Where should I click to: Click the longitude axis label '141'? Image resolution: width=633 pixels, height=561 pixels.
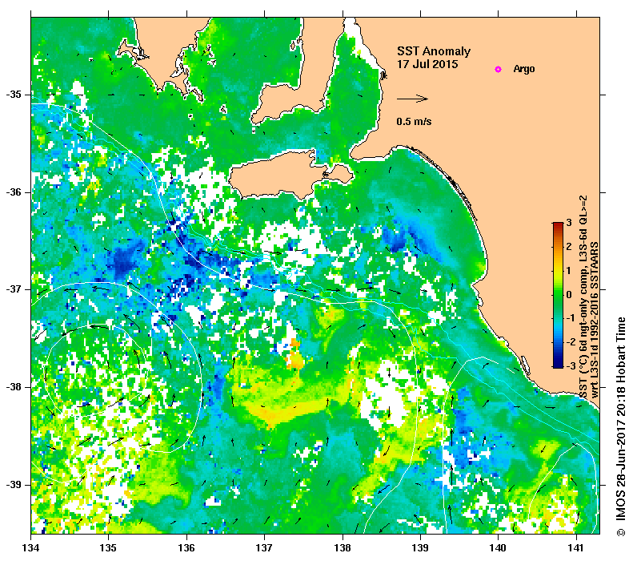[576, 547]
